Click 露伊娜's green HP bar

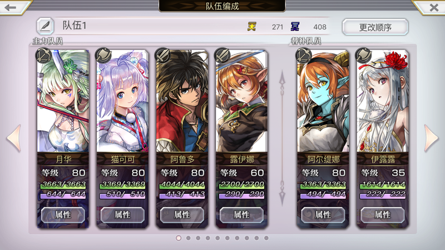(x=241, y=184)
